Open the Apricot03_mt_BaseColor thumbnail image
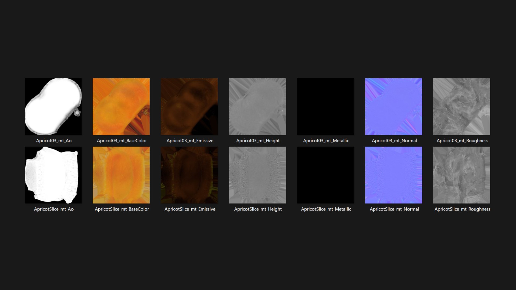The image size is (516, 290). 121,107
